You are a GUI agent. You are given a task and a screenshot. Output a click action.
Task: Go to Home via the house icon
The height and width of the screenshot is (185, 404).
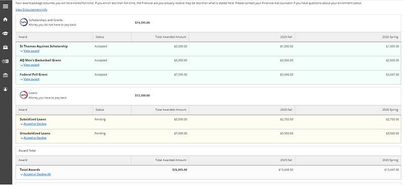tap(6, 20)
